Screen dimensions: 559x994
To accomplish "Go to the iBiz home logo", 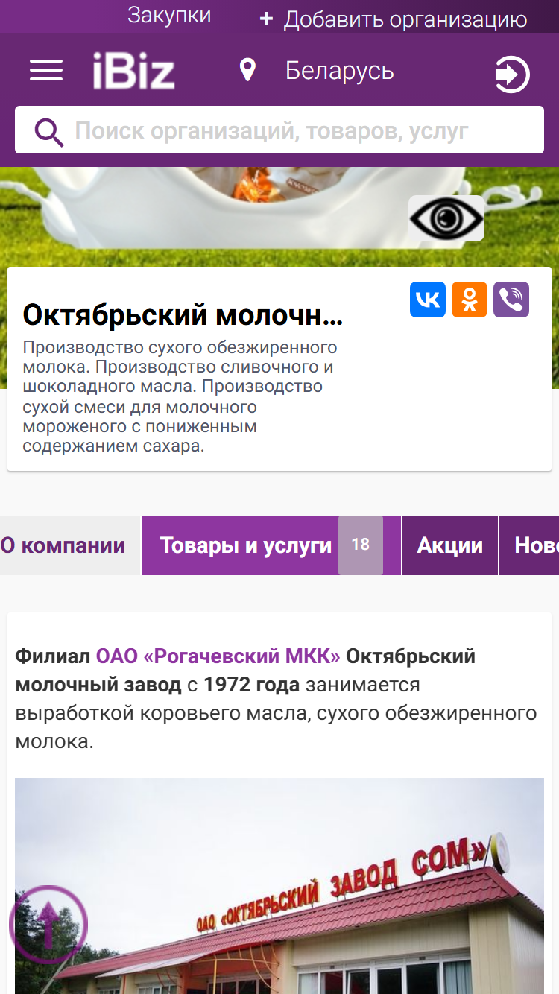I will tap(134, 72).
